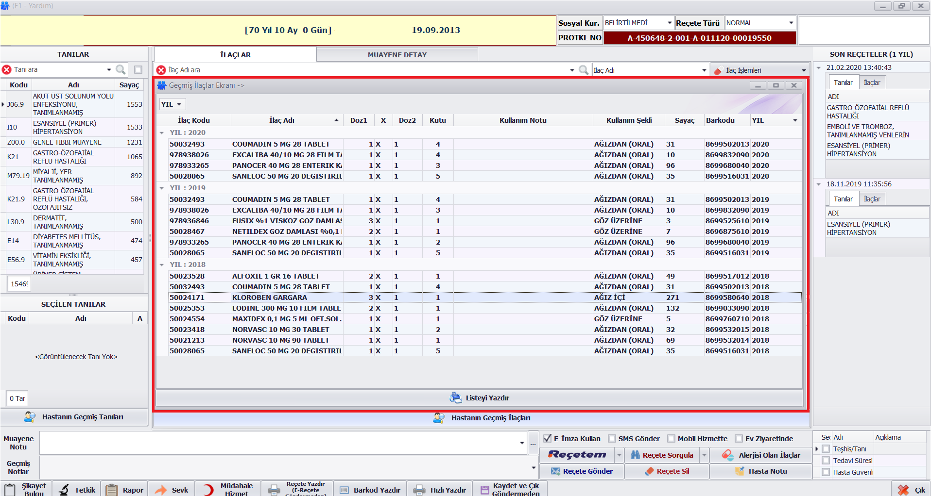Switch to the MUAYENE DETAY tab

397,55
